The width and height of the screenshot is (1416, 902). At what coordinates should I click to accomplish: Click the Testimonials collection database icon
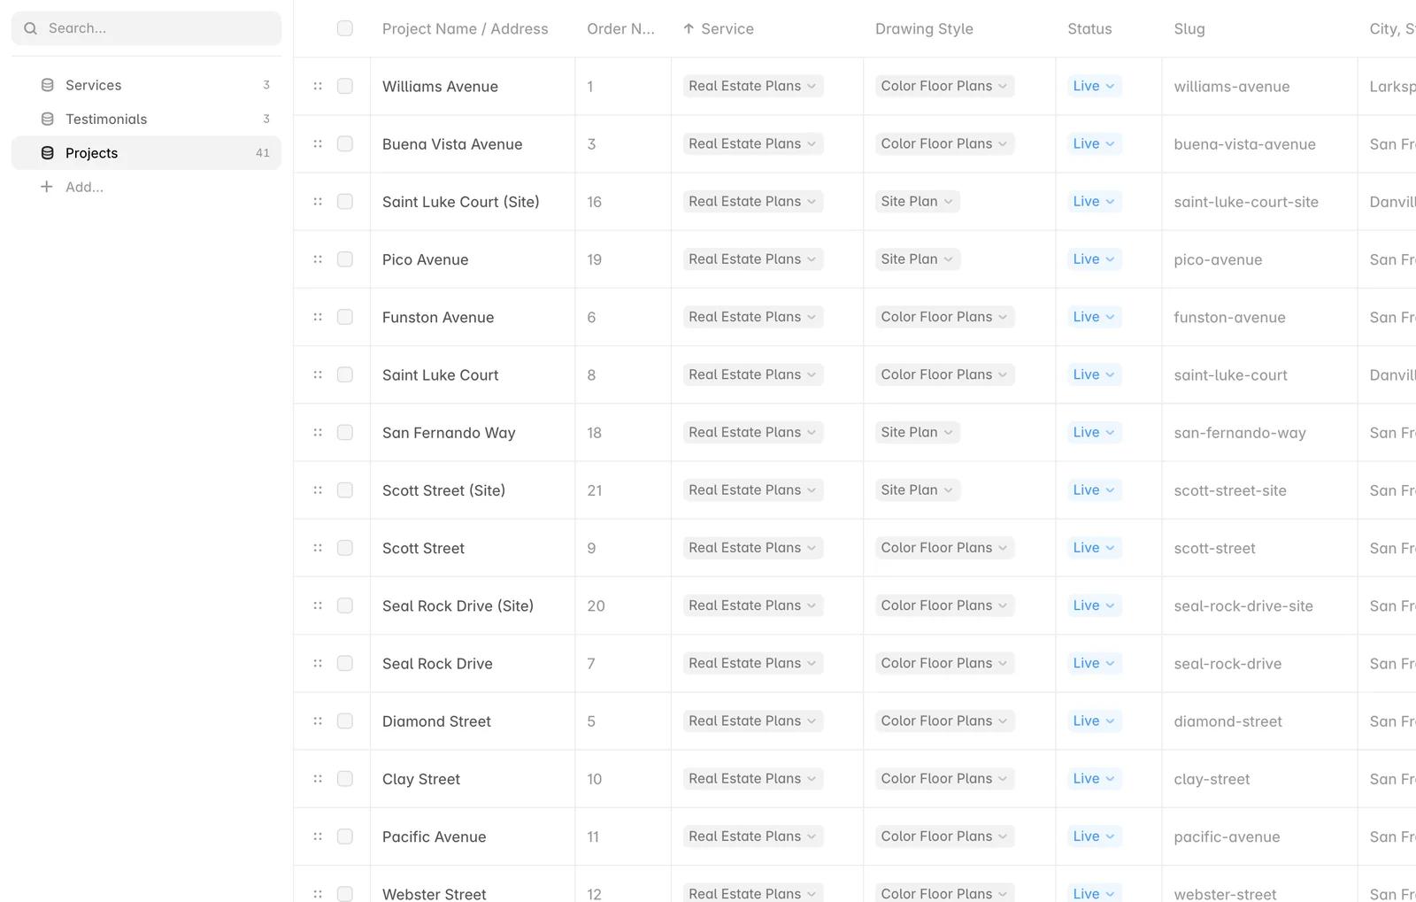click(48, 119)
